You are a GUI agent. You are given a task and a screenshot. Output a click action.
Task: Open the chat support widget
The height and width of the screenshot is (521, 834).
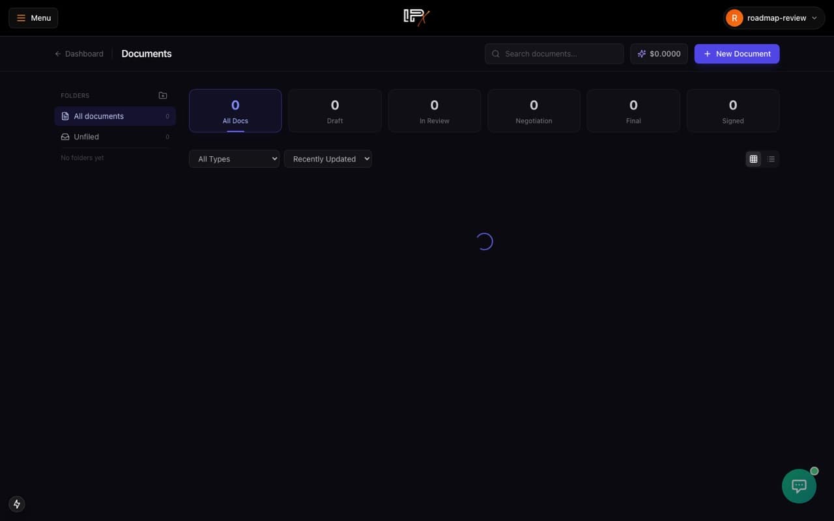799,486
